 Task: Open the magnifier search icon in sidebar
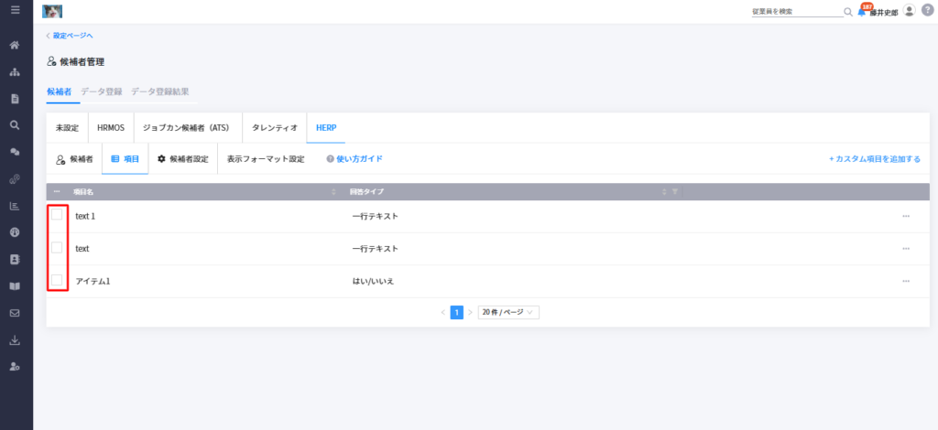click(x=15, y=125)
